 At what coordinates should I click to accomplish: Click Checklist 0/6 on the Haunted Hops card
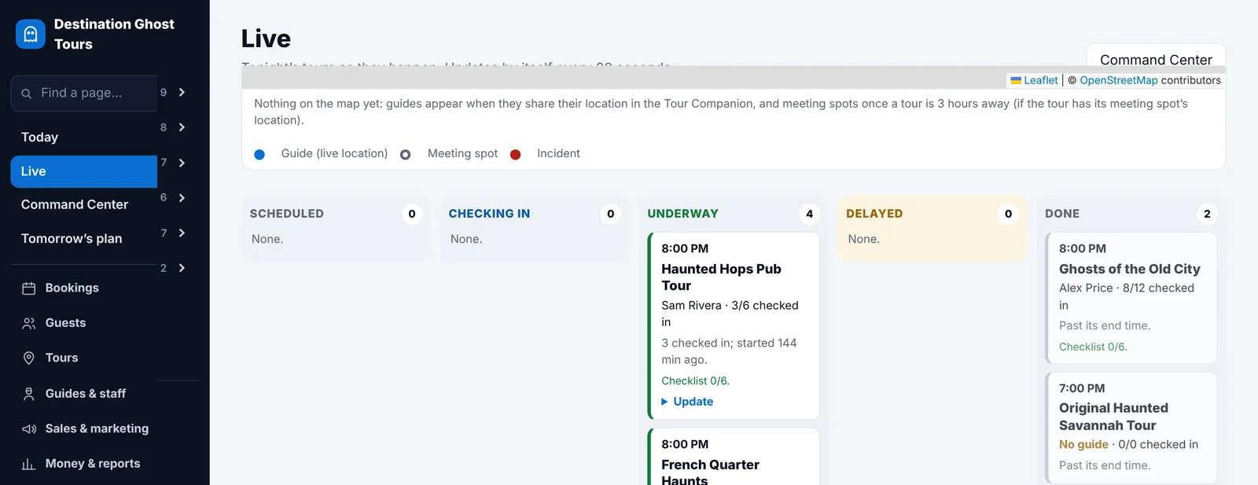click(695, 381)
